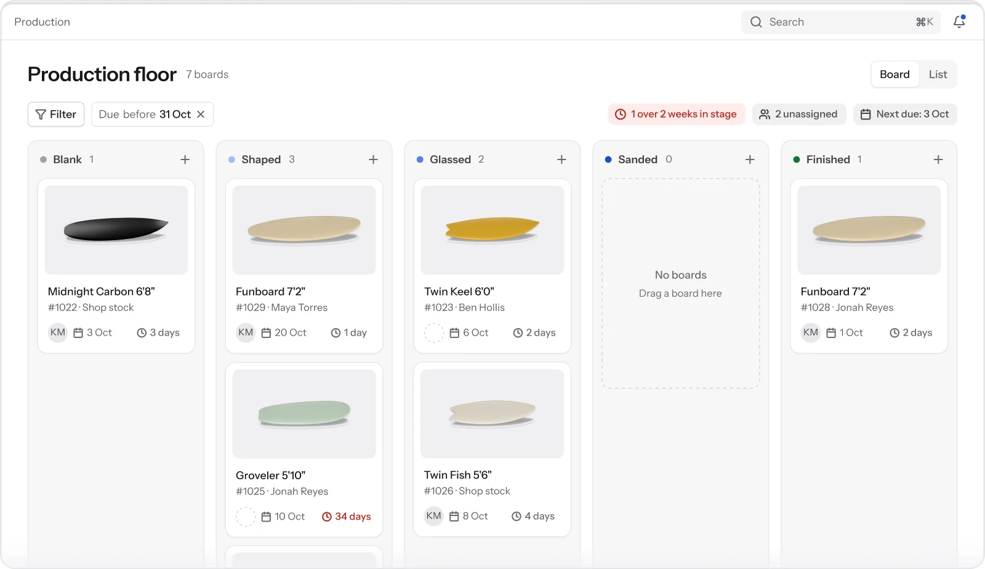Open the Midnight Carbon 6'8" board thumbnail
Viewport: 985px width, 569px height.
point(116,230)
